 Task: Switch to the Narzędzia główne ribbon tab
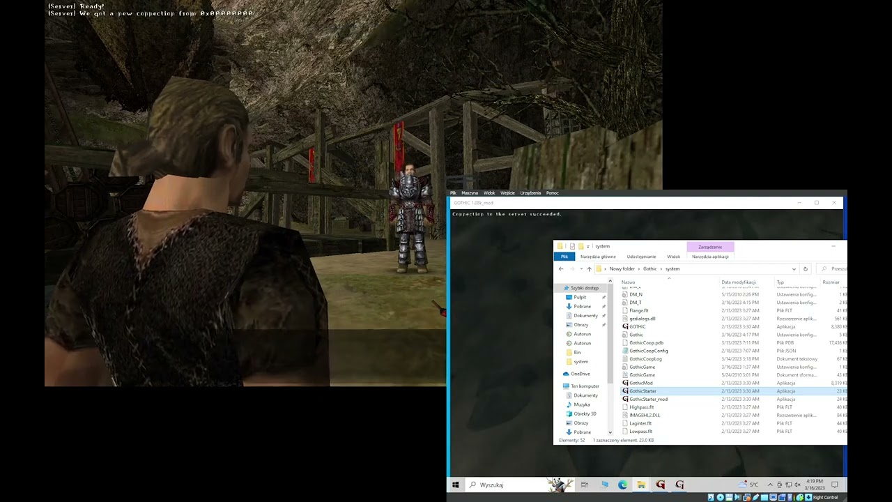point(598,257)
